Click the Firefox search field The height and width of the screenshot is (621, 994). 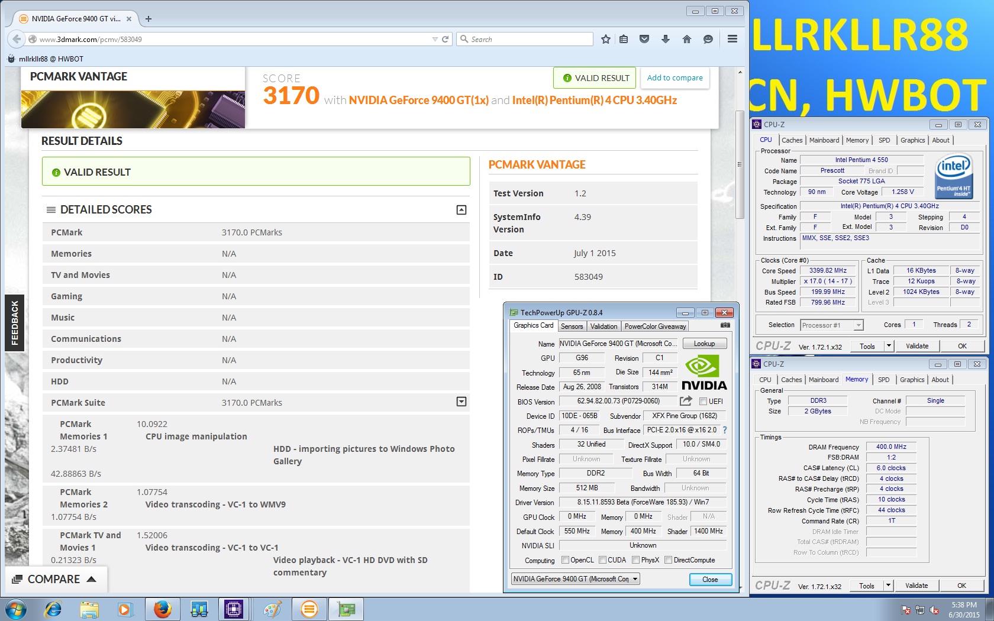(525, 39)
